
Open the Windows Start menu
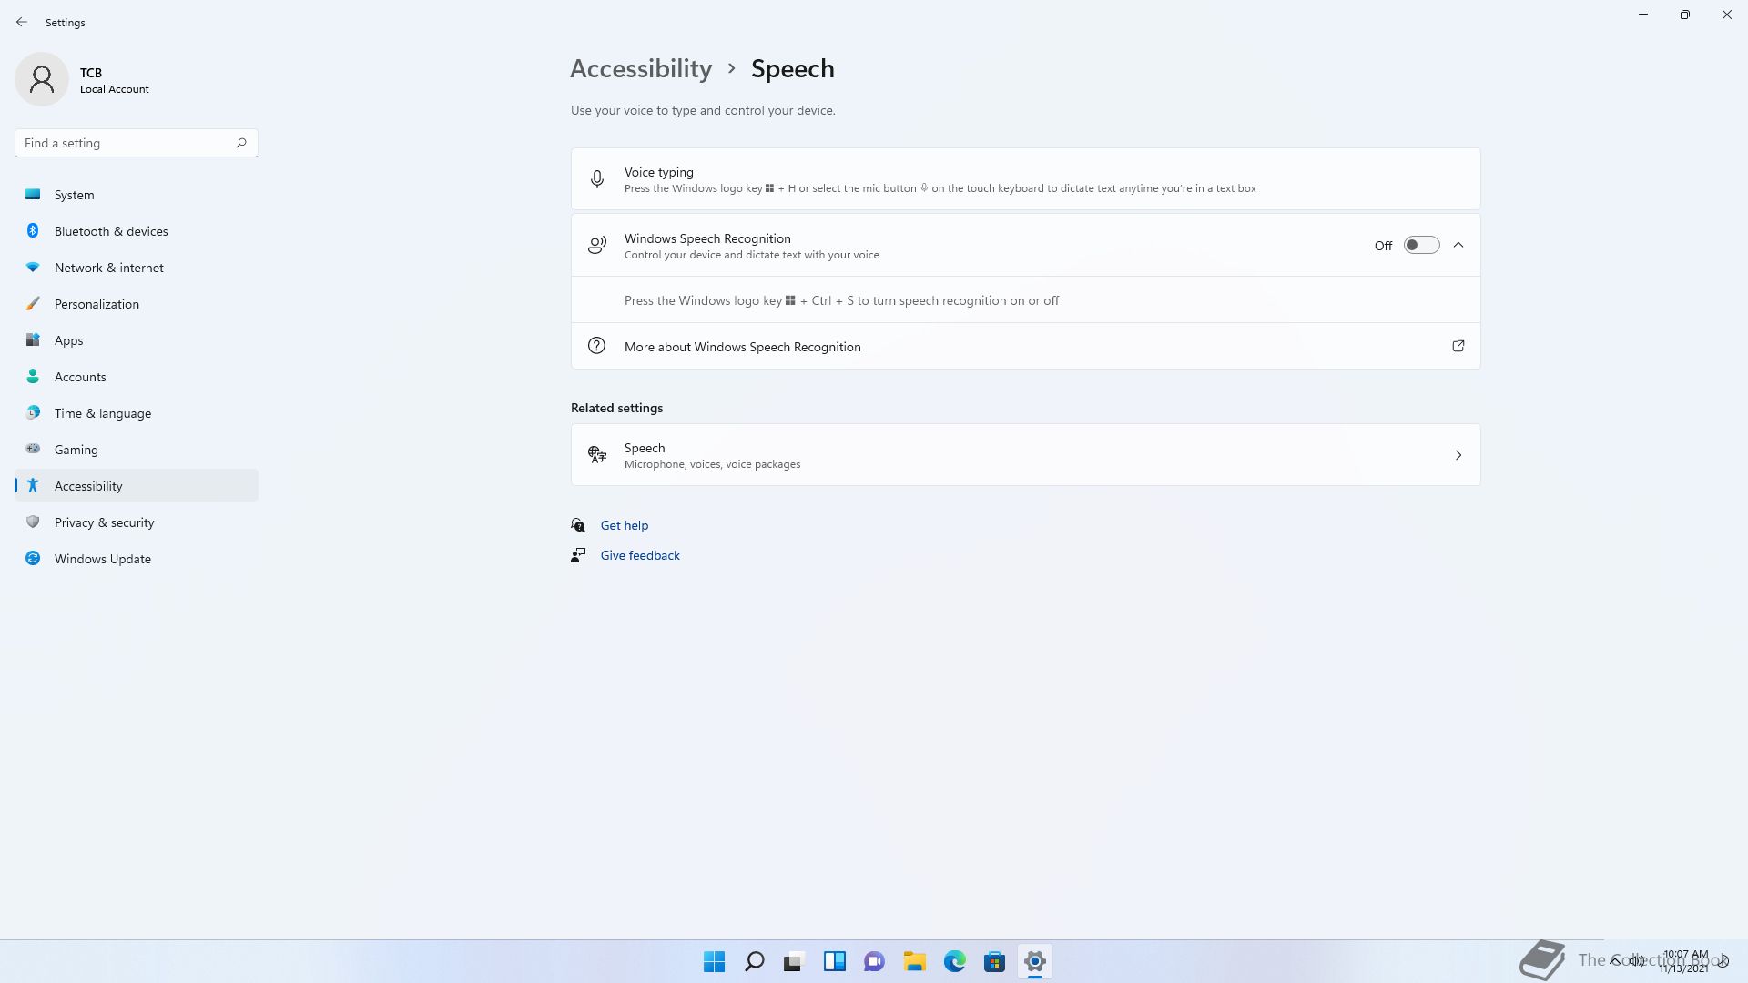pos(715,961)
